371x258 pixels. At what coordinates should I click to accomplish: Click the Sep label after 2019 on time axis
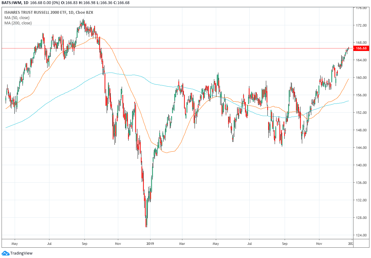point(285,244)
